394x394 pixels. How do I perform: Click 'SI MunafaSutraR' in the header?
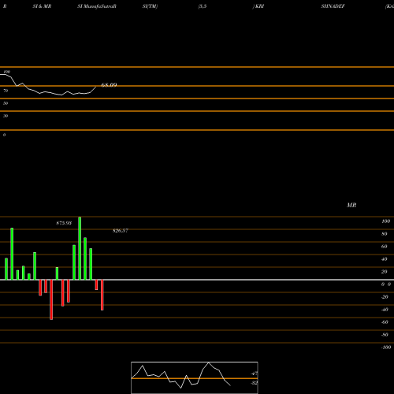(97, 6)
